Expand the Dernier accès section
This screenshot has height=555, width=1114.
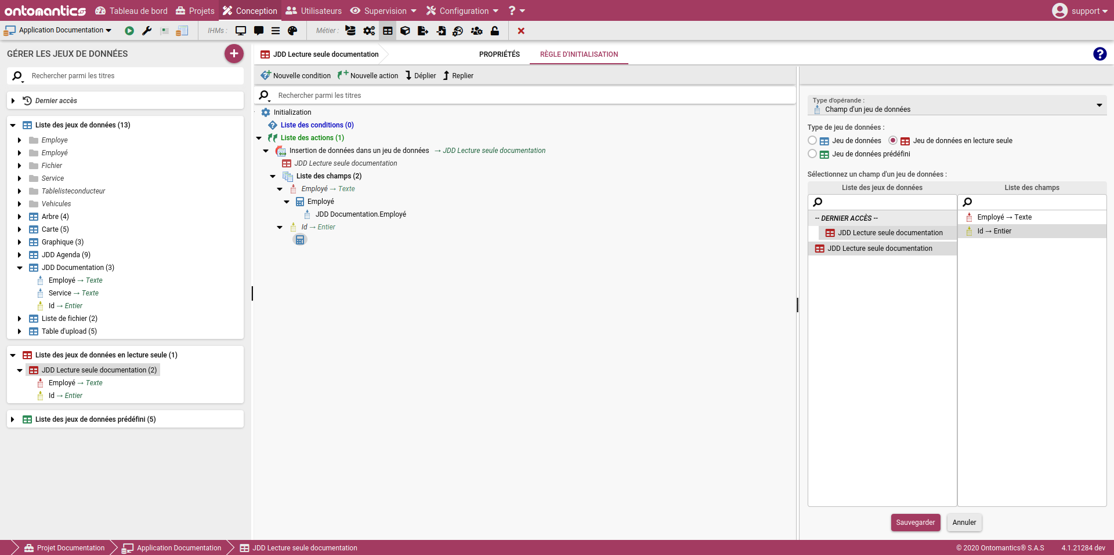pos(13,101)
